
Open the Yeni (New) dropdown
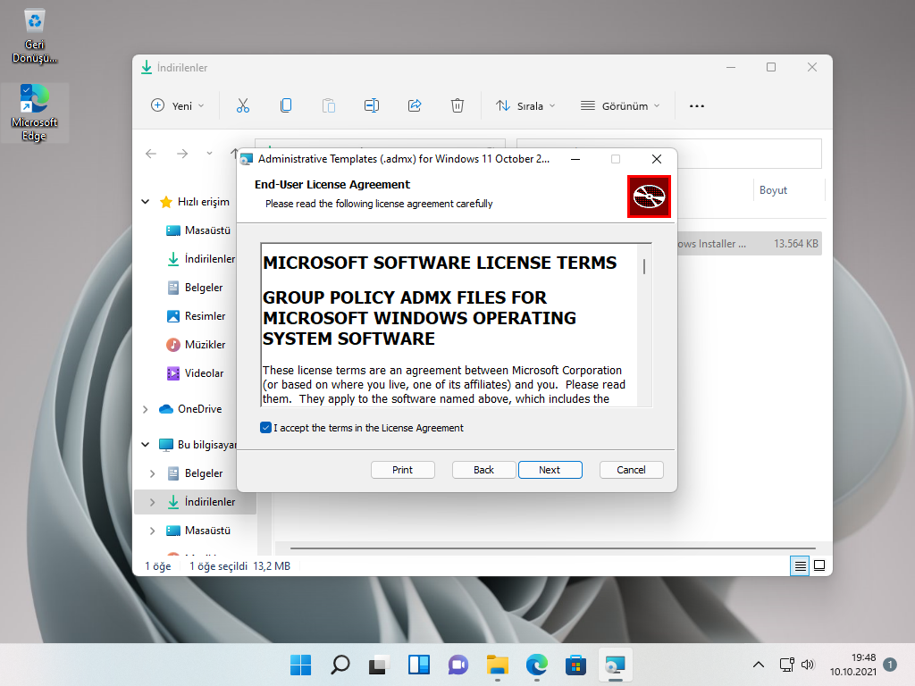178,105
